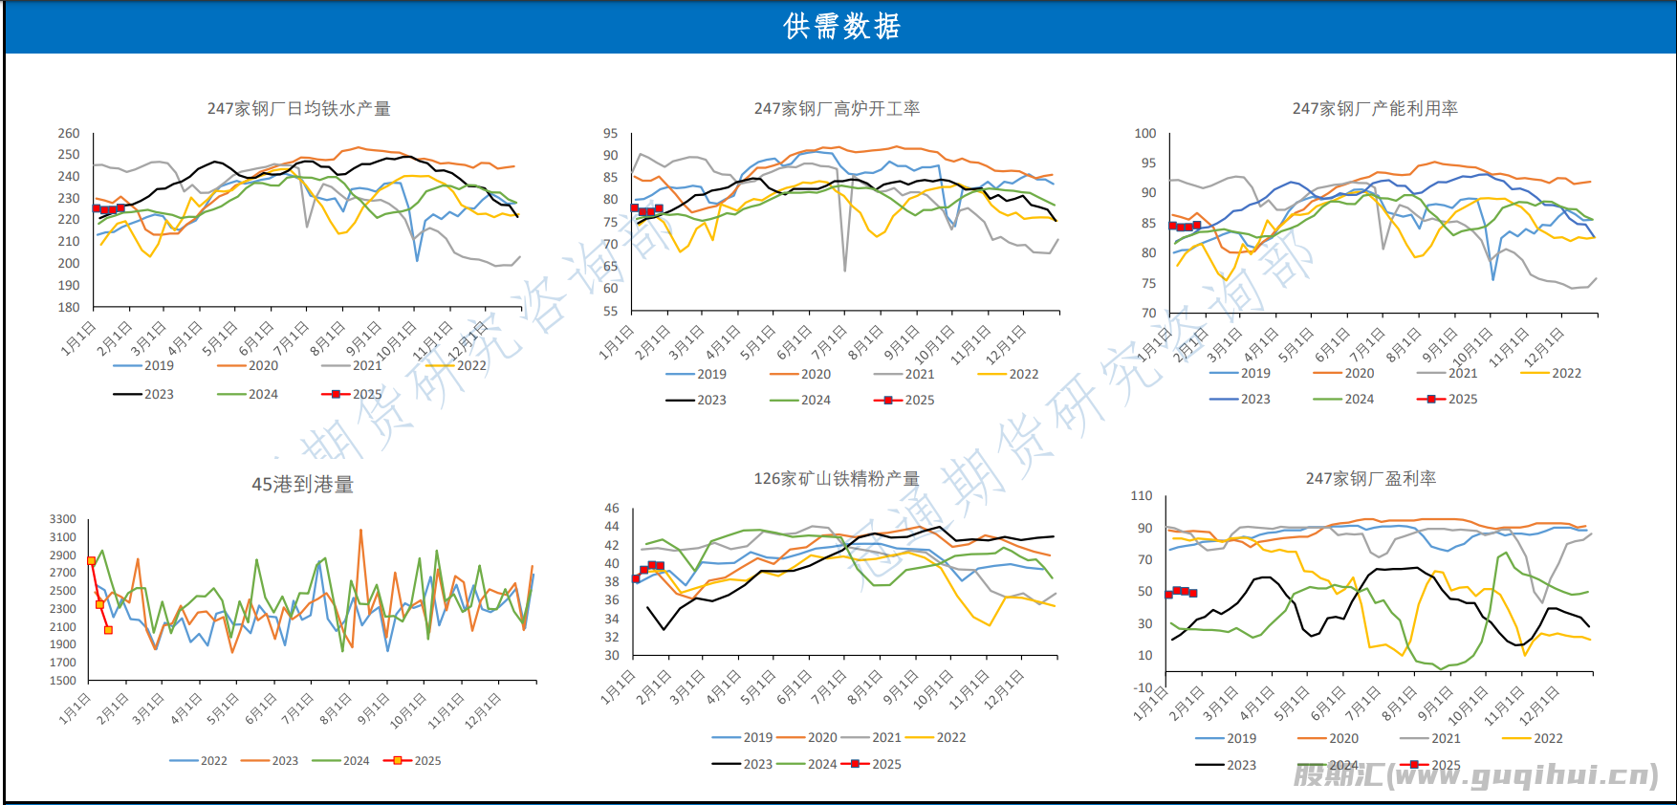
Task: Select the 126家矿山铁精粉产量 chart title
Action: [837, 478]
